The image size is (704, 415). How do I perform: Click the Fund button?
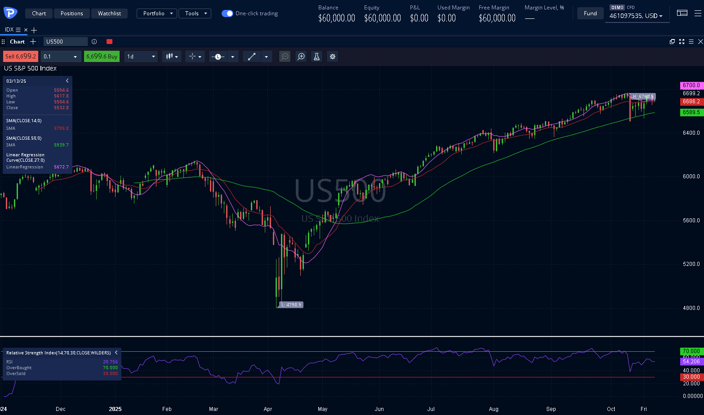tap(590, 13)
